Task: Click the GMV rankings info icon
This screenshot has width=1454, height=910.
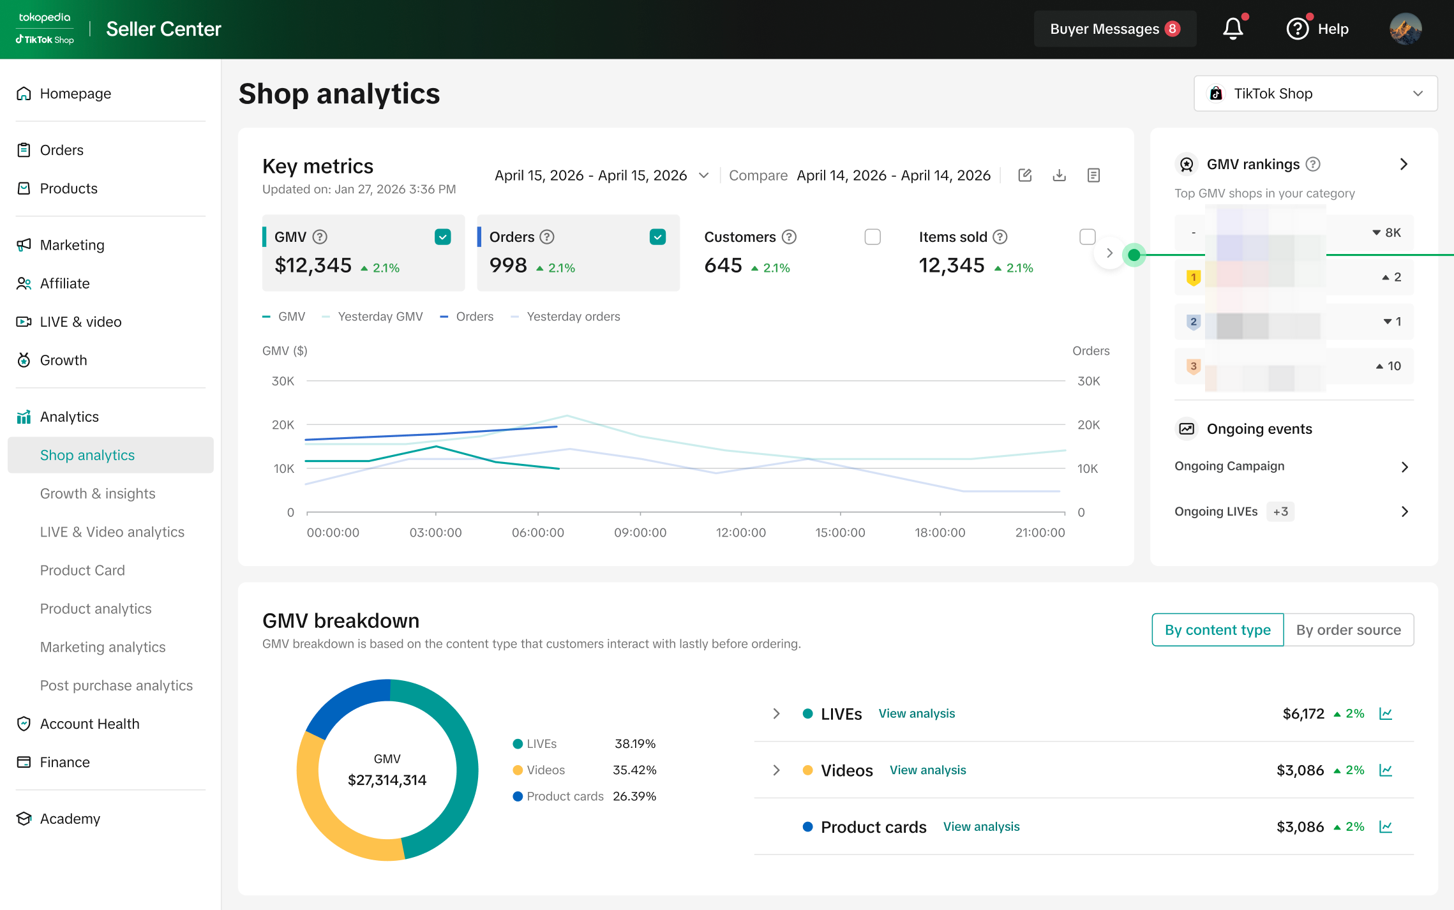Action: [x=1313, y=164]
